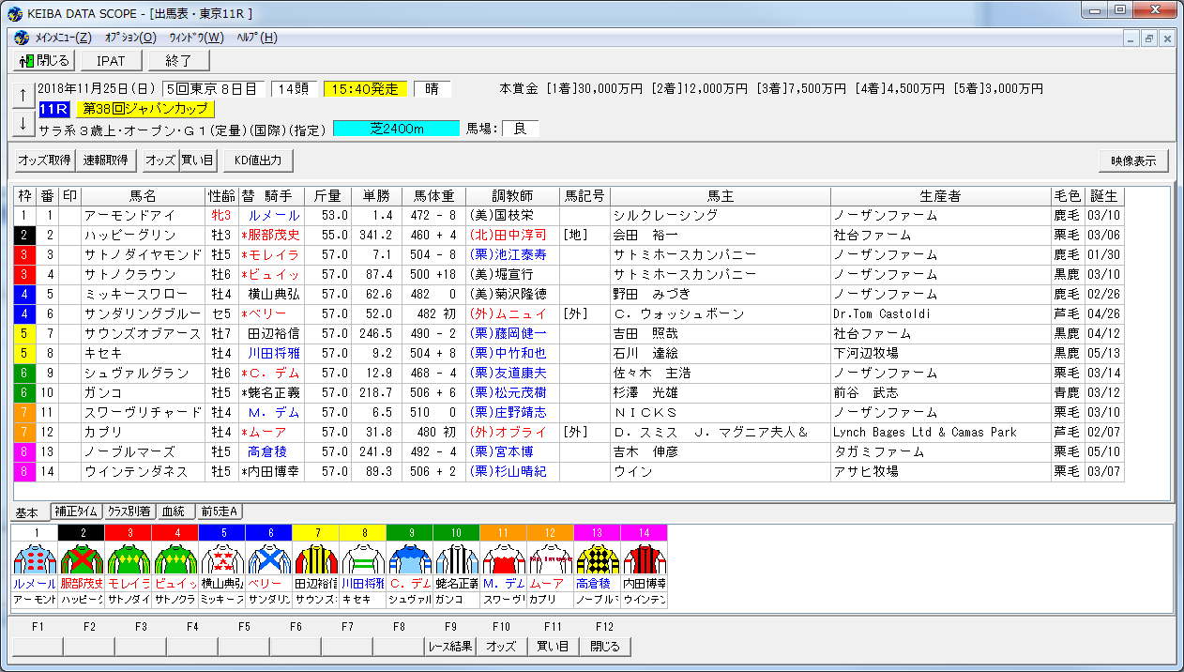Viewport: 1184px width, 672px height.
Task: Click the yellow 第38回ジャパンカップ race label
Action: (145, 109)
